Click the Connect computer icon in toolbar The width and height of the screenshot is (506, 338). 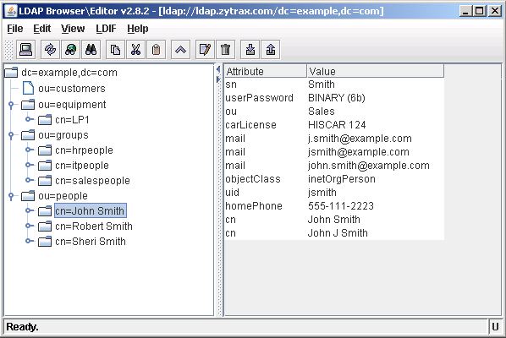[26, 50]
